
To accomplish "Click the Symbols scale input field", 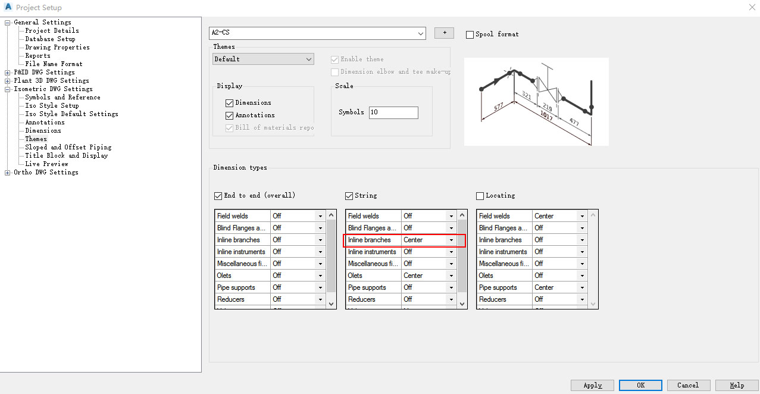I will point(393,112).
